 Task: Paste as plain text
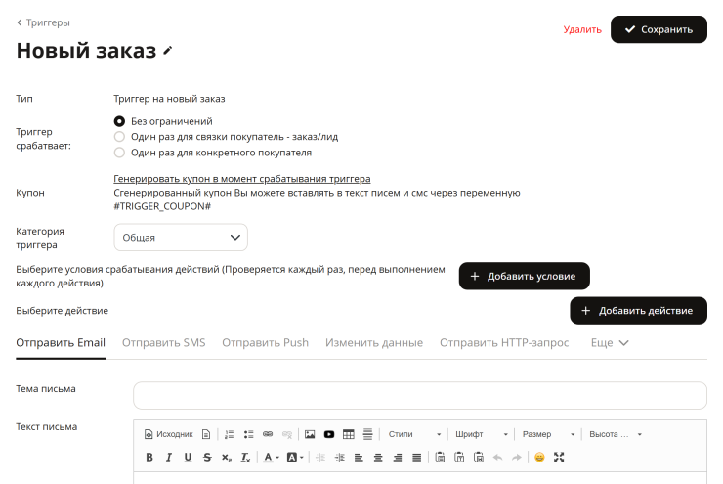pos(459,458)
